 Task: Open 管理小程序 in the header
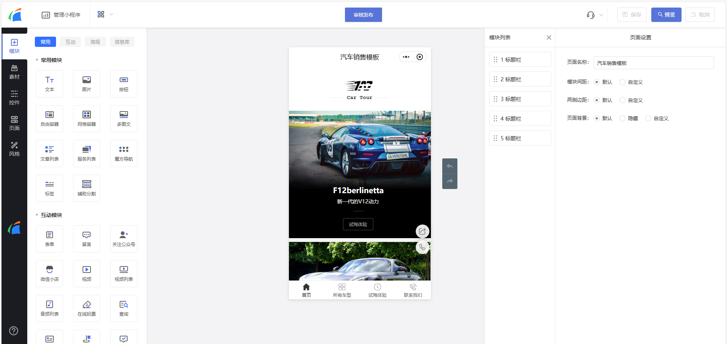(x=61, y=15)
